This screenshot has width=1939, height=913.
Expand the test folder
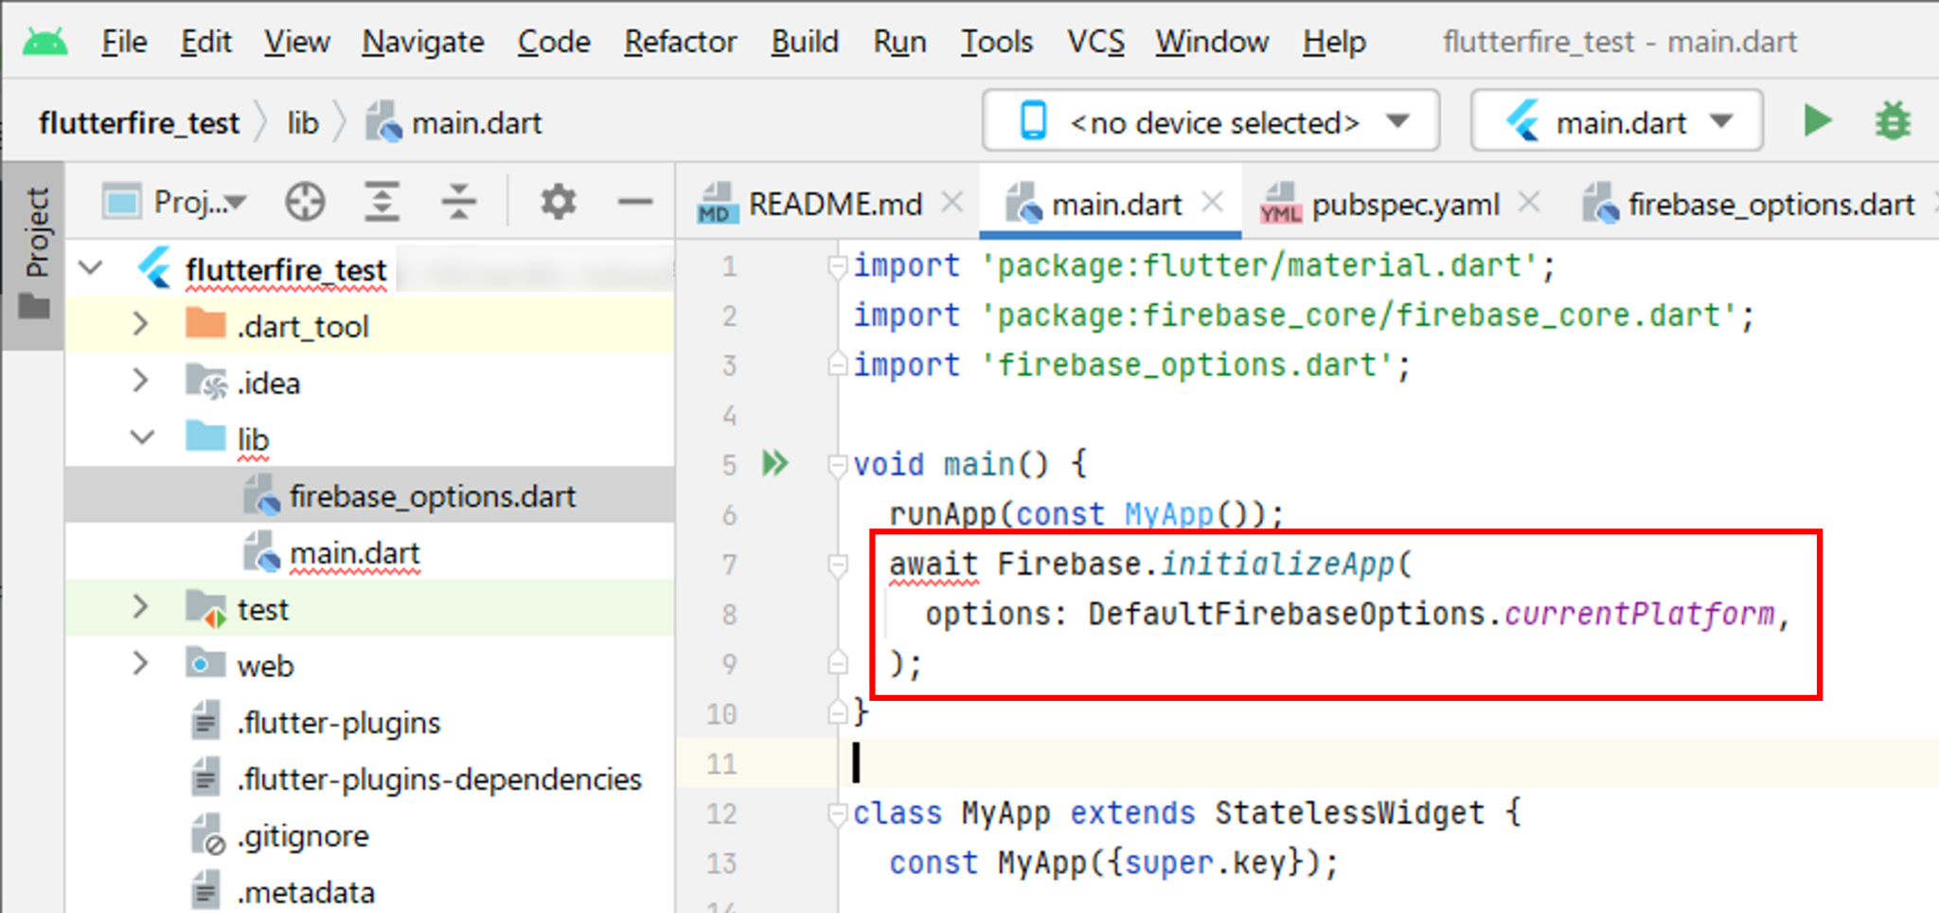[142, 608]
